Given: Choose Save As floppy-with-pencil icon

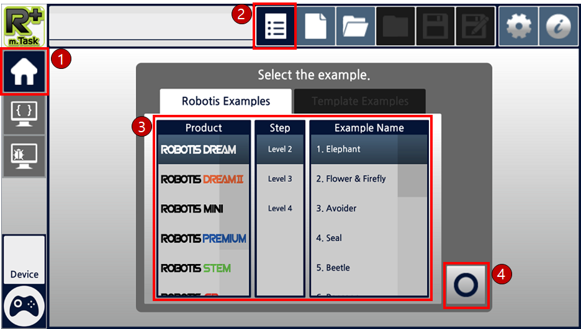Looking at the screenshot, I should [x=475, y=26].
